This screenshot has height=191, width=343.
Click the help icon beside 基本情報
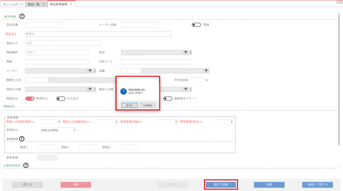(22, 17)
